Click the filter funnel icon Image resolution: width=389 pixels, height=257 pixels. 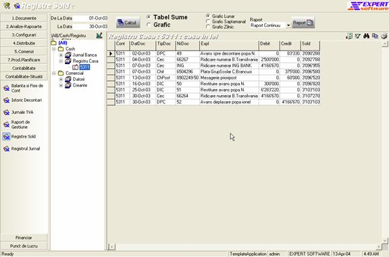click(x=357, y=36)
